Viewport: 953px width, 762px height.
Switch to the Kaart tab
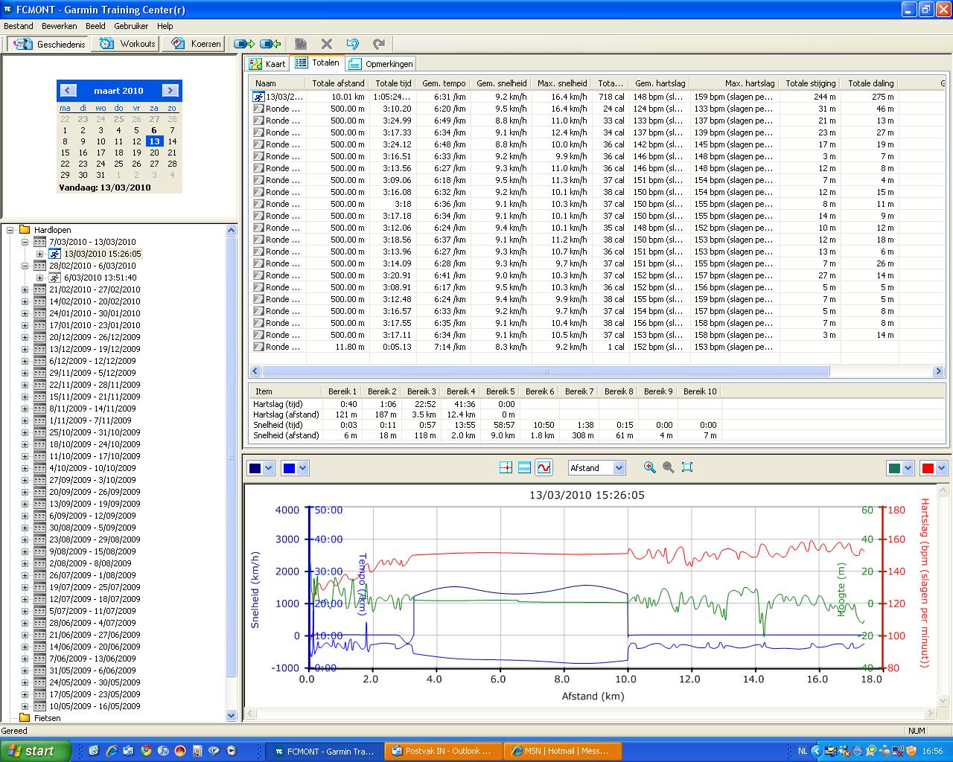268,64
